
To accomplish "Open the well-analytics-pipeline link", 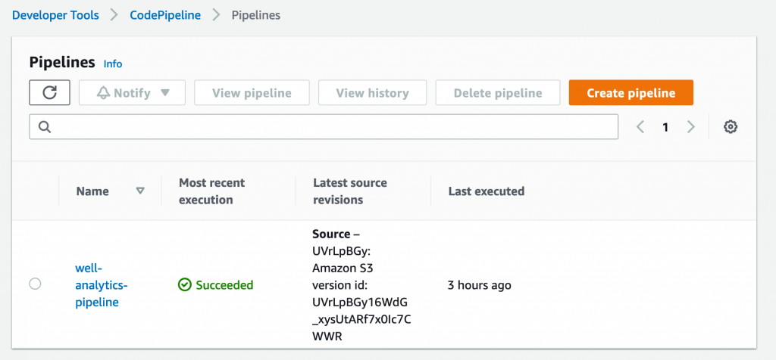I will click(x=102, y=285).
